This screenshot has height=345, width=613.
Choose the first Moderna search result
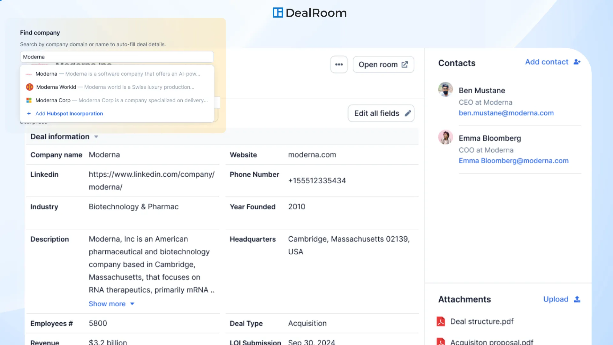[46, 74]
